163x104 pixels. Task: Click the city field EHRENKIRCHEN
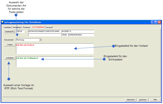81,35
